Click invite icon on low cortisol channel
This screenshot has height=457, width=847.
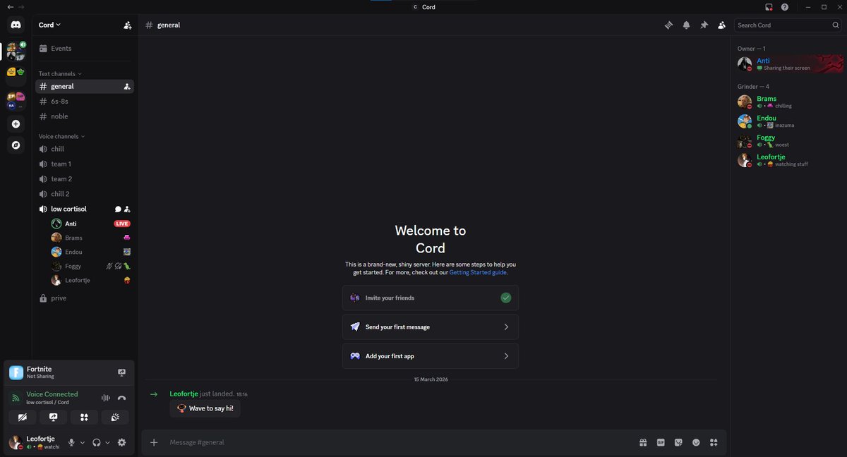click(x=127, y=209)
